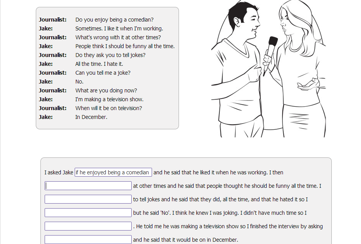The width and height of the screenshot is (361, 244).
Task: Activate the blank before "and he said that it would"
Action: coord(88,239)
